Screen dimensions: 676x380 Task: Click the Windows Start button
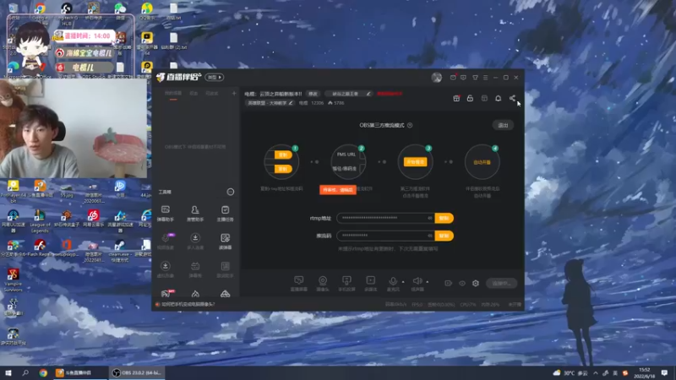[8, 372]
